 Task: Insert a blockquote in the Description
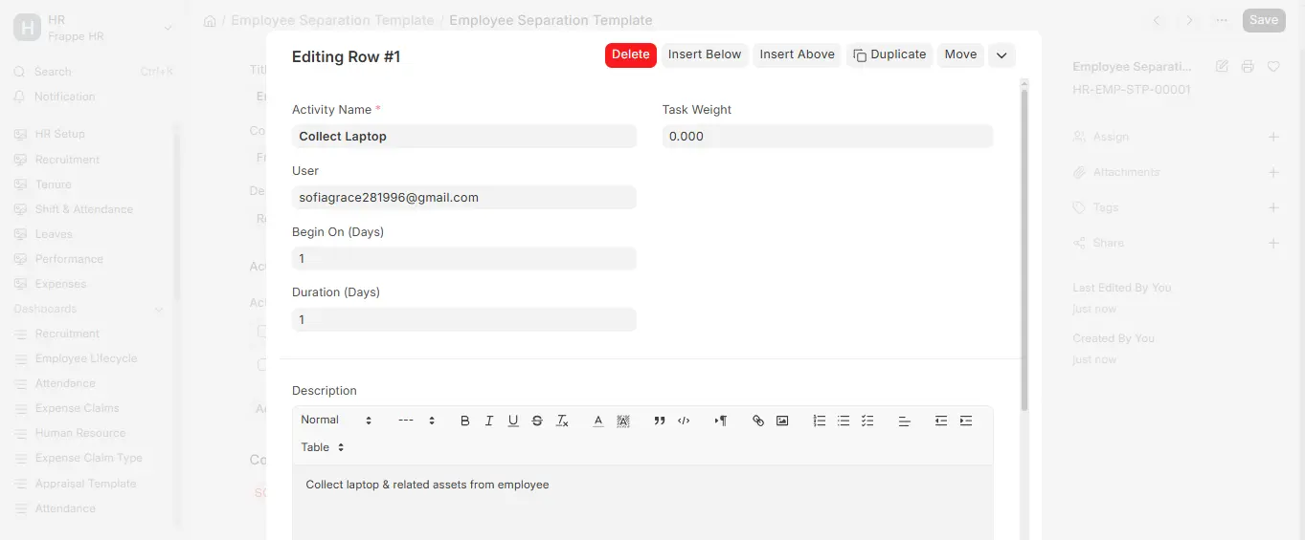click(660, 421)
